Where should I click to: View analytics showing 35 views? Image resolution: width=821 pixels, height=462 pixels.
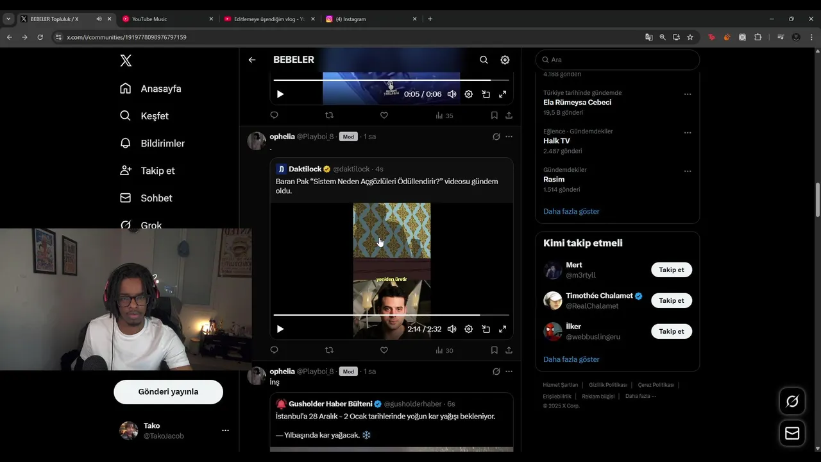(x=444, y=116)
